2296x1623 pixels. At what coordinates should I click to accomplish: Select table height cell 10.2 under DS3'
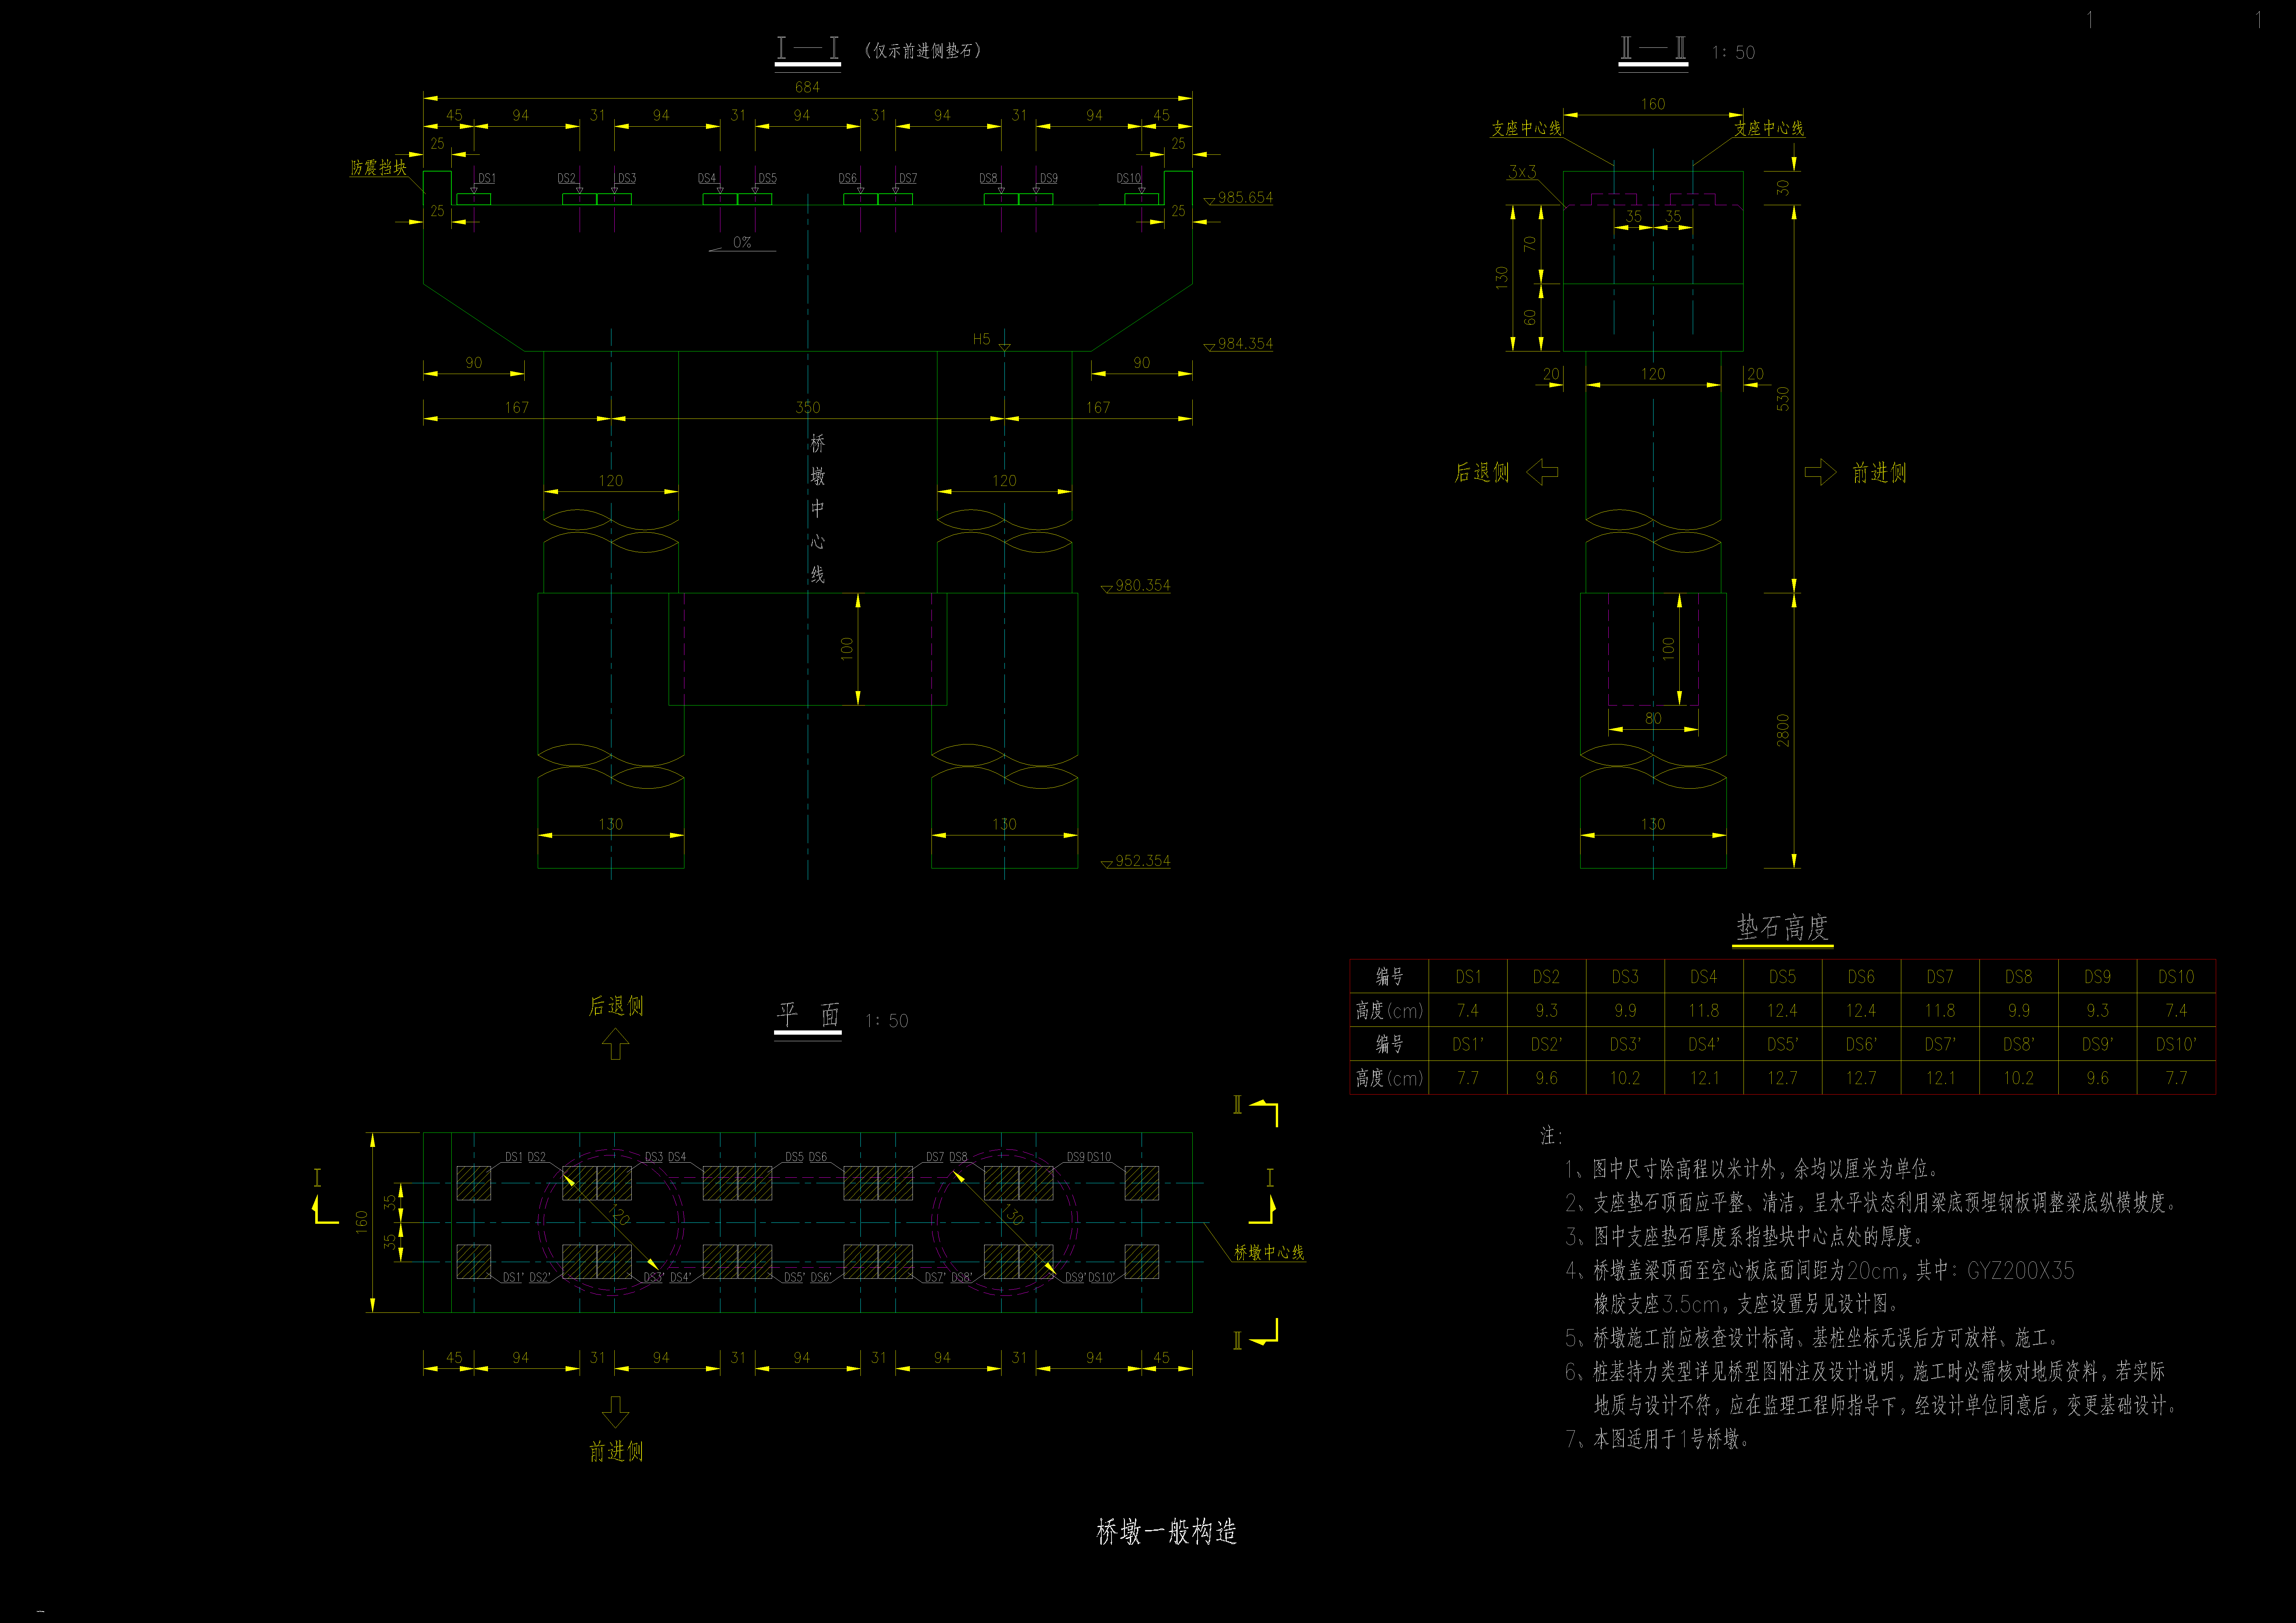pyautogui.click(x=1625, y=1078)
